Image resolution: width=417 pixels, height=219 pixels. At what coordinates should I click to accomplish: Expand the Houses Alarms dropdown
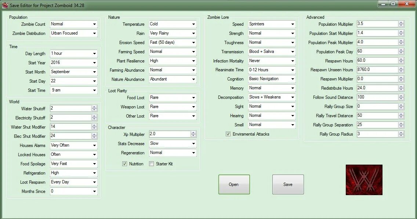click(x=74, y=145)
